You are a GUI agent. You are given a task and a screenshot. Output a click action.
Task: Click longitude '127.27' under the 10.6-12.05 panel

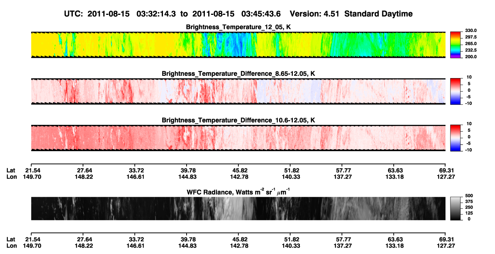[446, 177]
